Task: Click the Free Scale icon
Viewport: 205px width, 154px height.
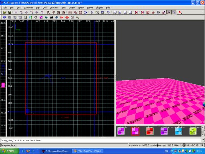Action: point(115,12)
